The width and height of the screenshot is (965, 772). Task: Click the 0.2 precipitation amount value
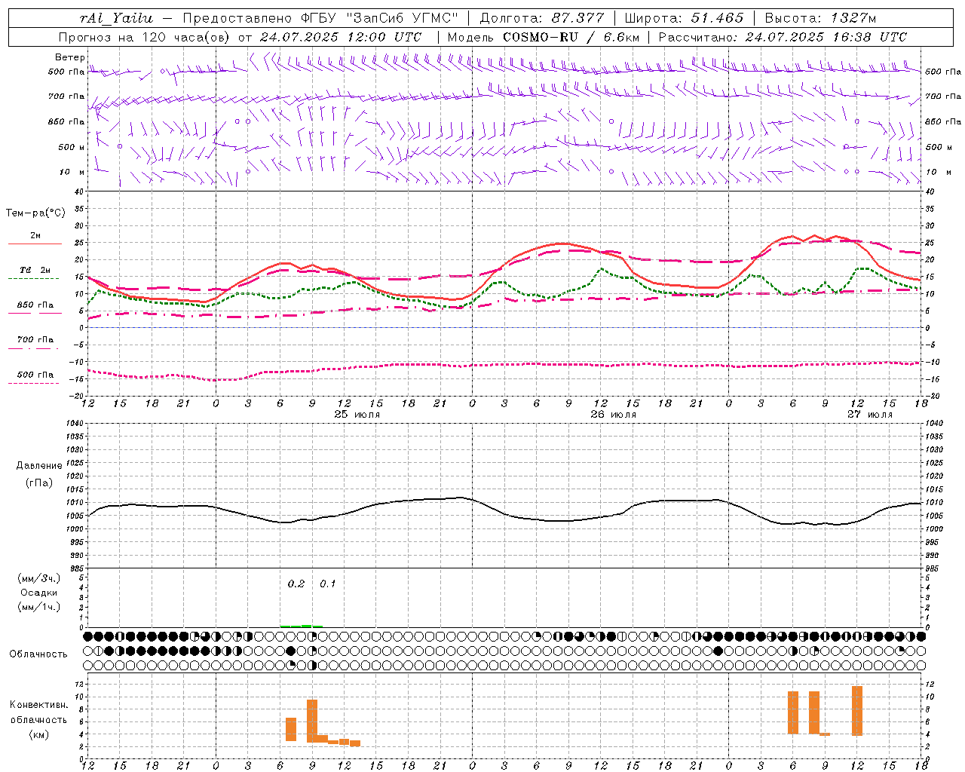296,584
